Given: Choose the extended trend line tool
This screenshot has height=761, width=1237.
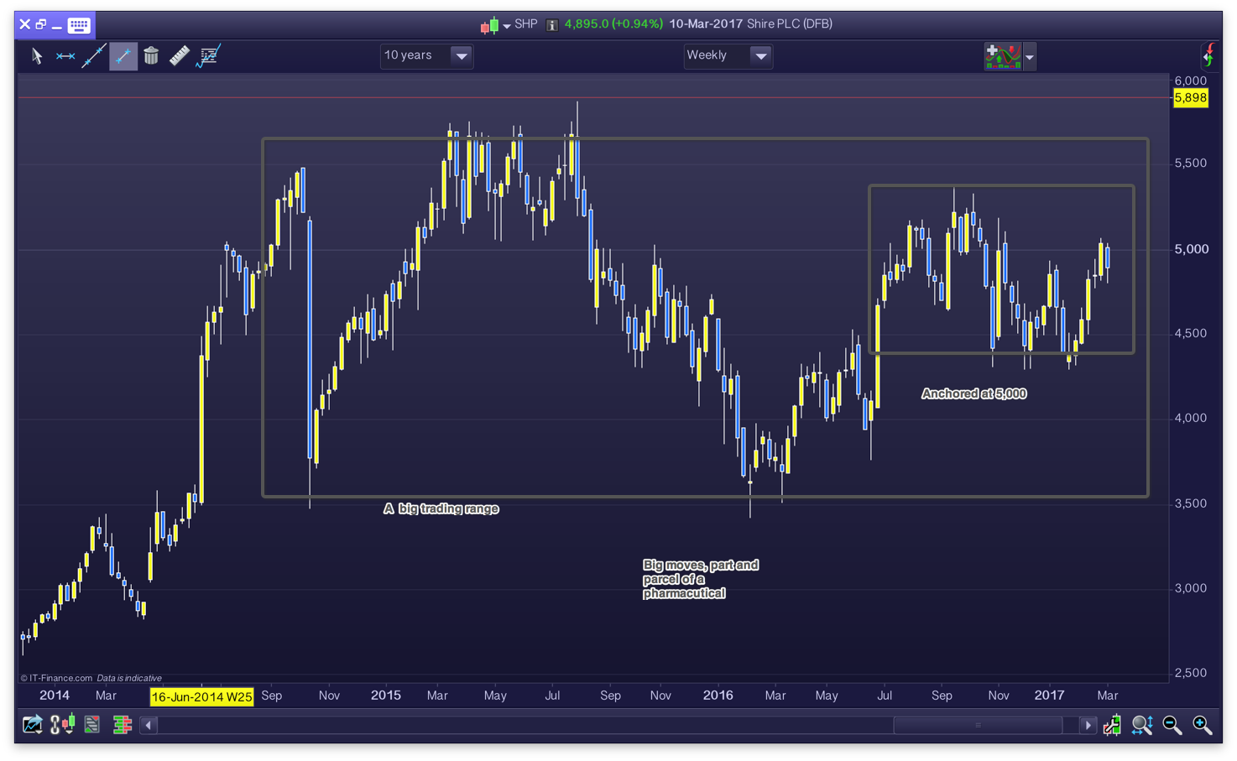Looking at the screenshot, I should pos(93,56).
